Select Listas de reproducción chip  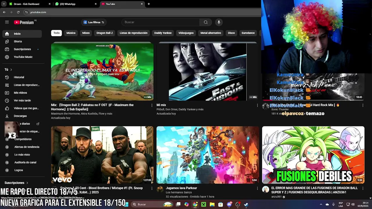tap(134, 33)
